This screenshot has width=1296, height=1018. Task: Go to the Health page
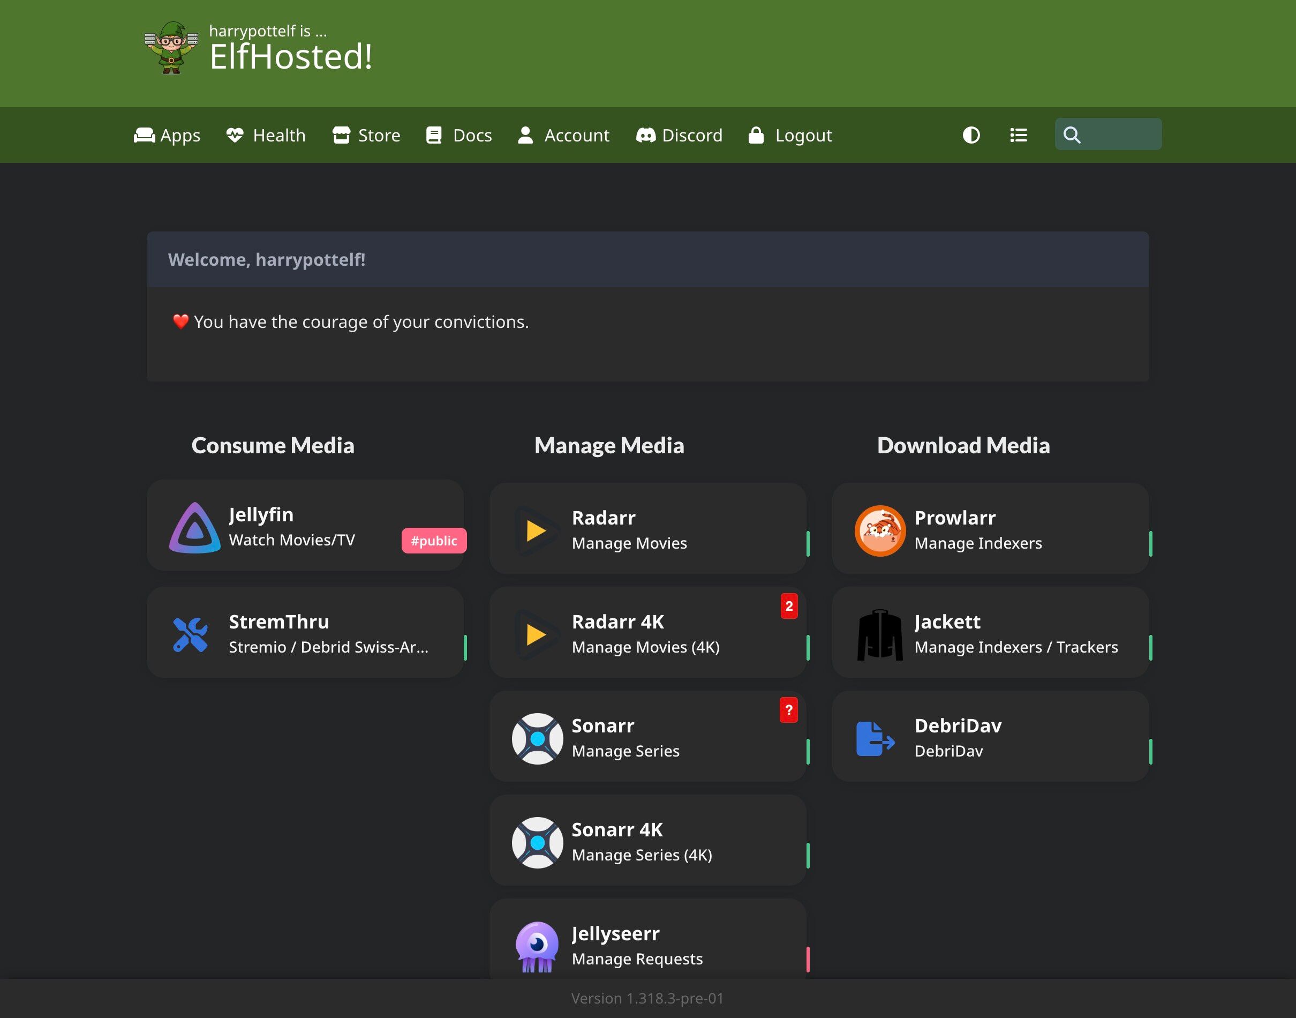point(266,136)
